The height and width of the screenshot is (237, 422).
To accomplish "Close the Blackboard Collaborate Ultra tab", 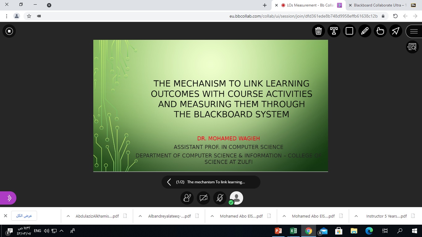I will [x=350, y=5].
